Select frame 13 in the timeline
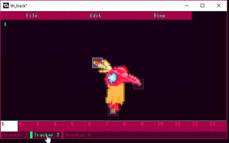The image size is (229, 143). click(x=218, y=126)
